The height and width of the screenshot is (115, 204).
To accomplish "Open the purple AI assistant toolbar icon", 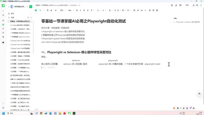I will (x=56, y=10).
